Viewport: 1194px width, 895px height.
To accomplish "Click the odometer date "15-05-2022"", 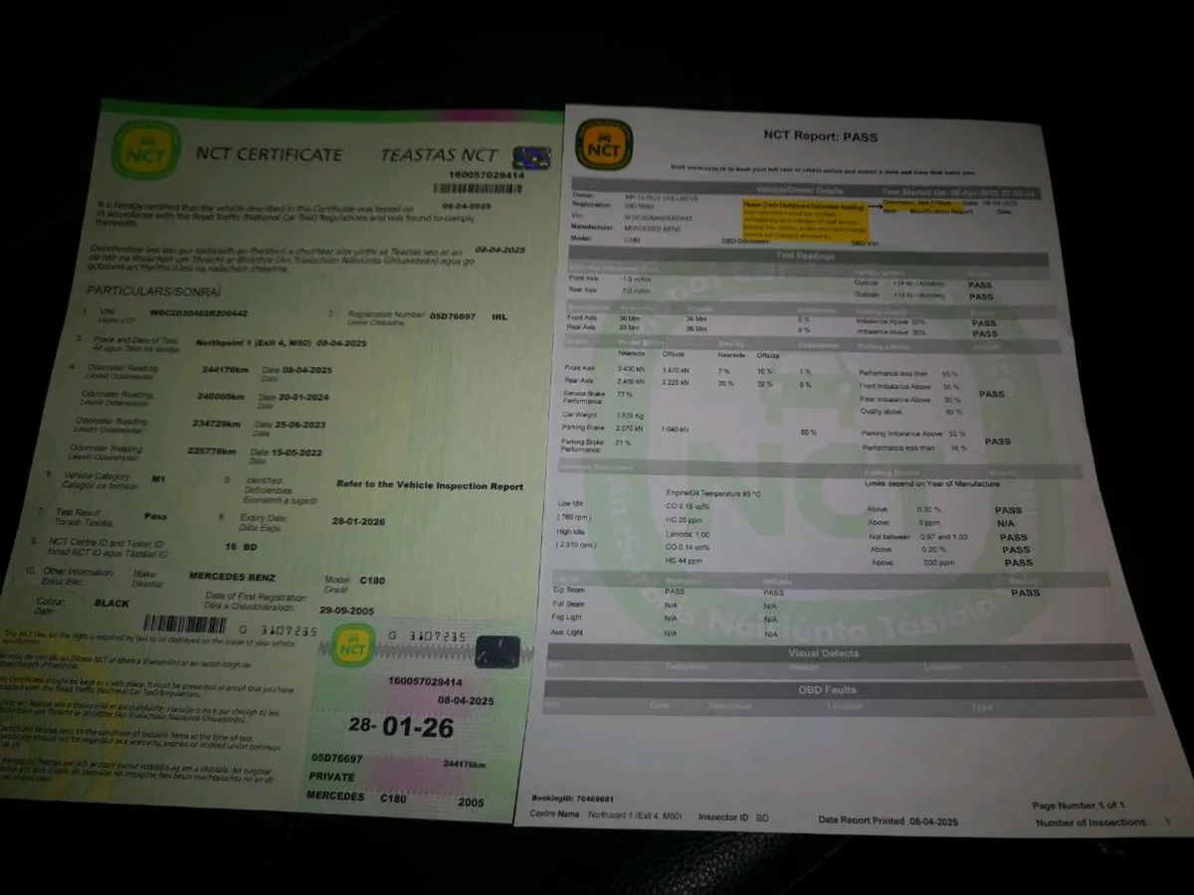I will 296,452.
